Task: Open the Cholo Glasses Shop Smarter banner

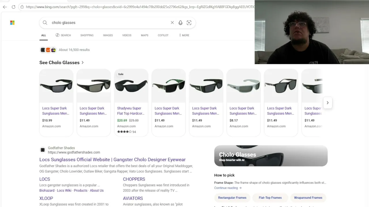Action: pos(271,156)
